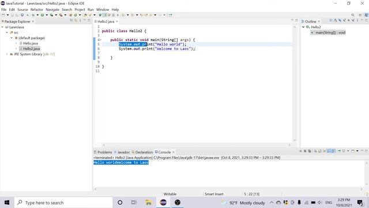This screenshot has width=369, height=208.
Task: Open the Window menu
Action: coord(103,9)
